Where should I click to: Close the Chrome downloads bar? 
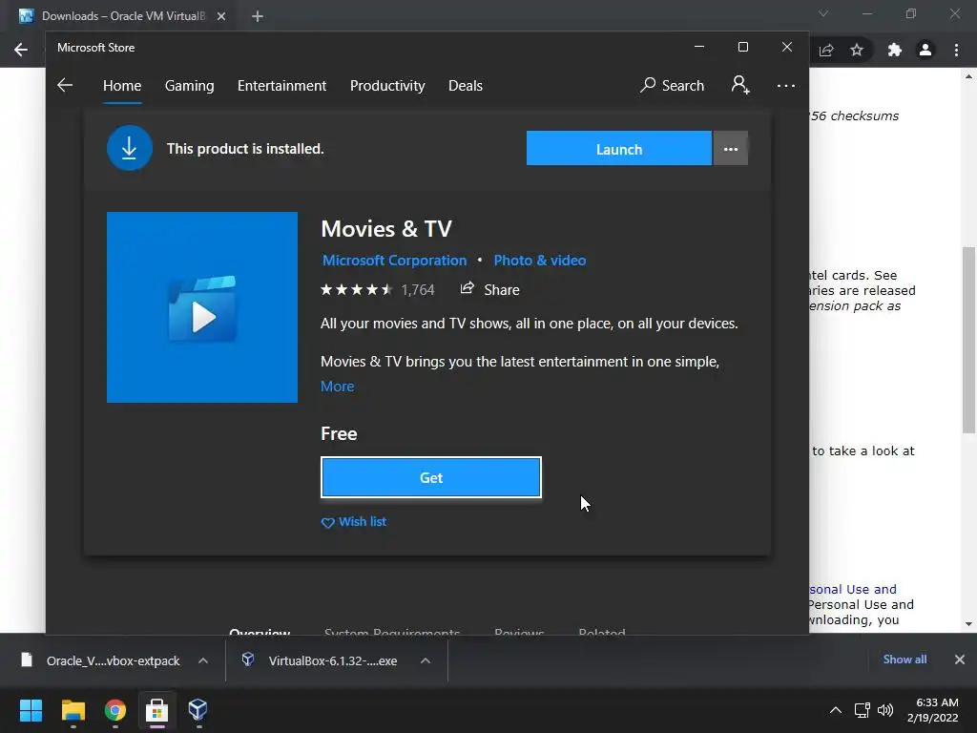click(x=960, y=660)
